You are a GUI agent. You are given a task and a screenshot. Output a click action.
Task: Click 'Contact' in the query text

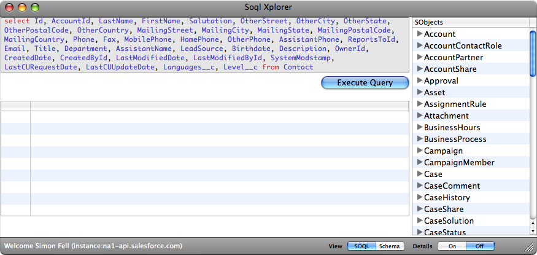(x=298, y=67)
